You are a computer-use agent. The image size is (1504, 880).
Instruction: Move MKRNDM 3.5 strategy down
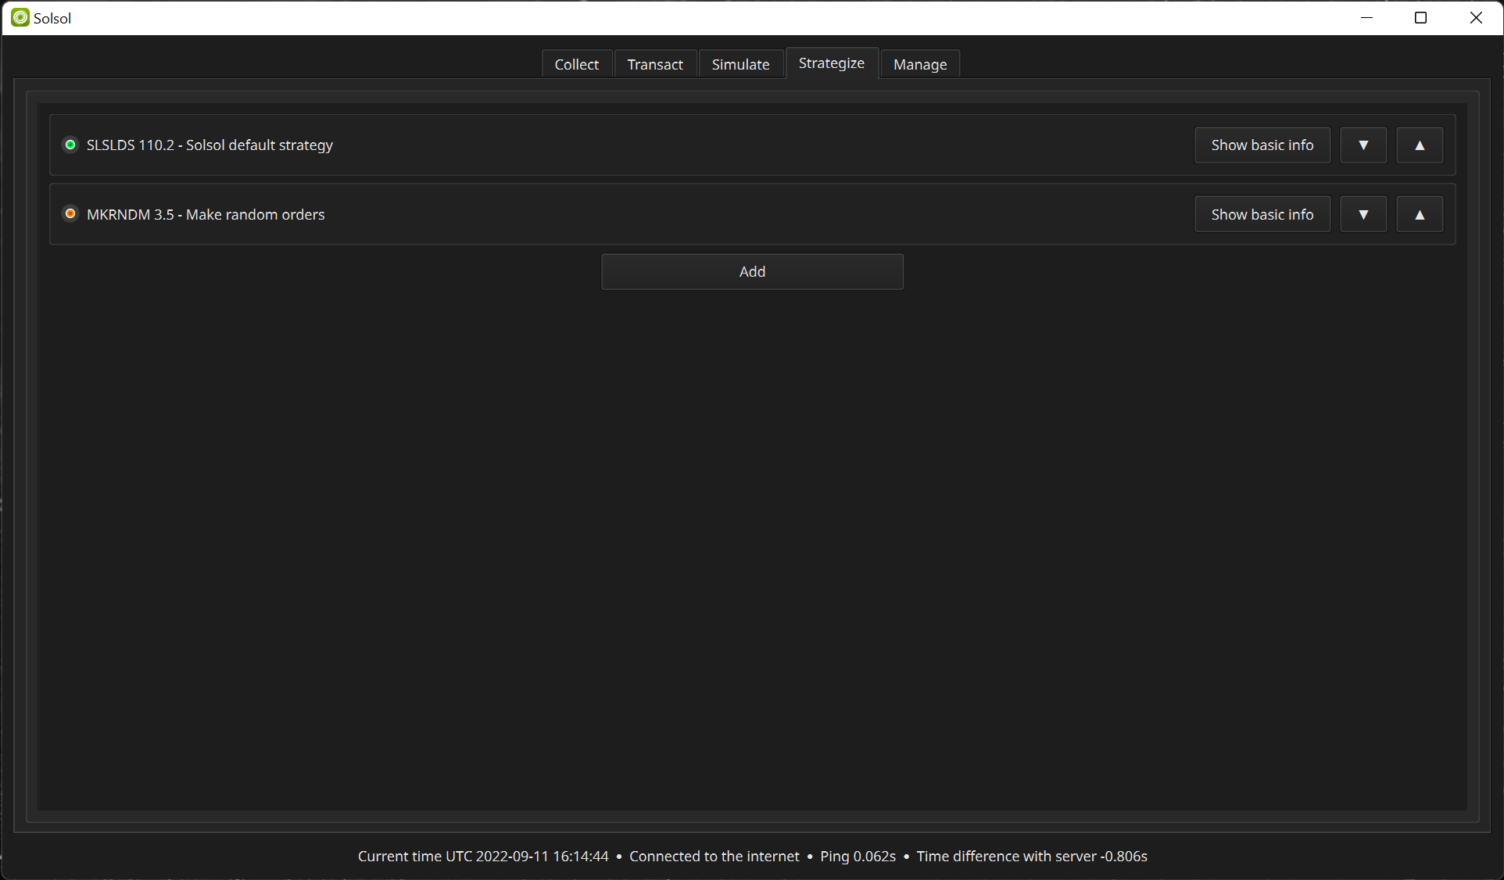click(1363, 214)
